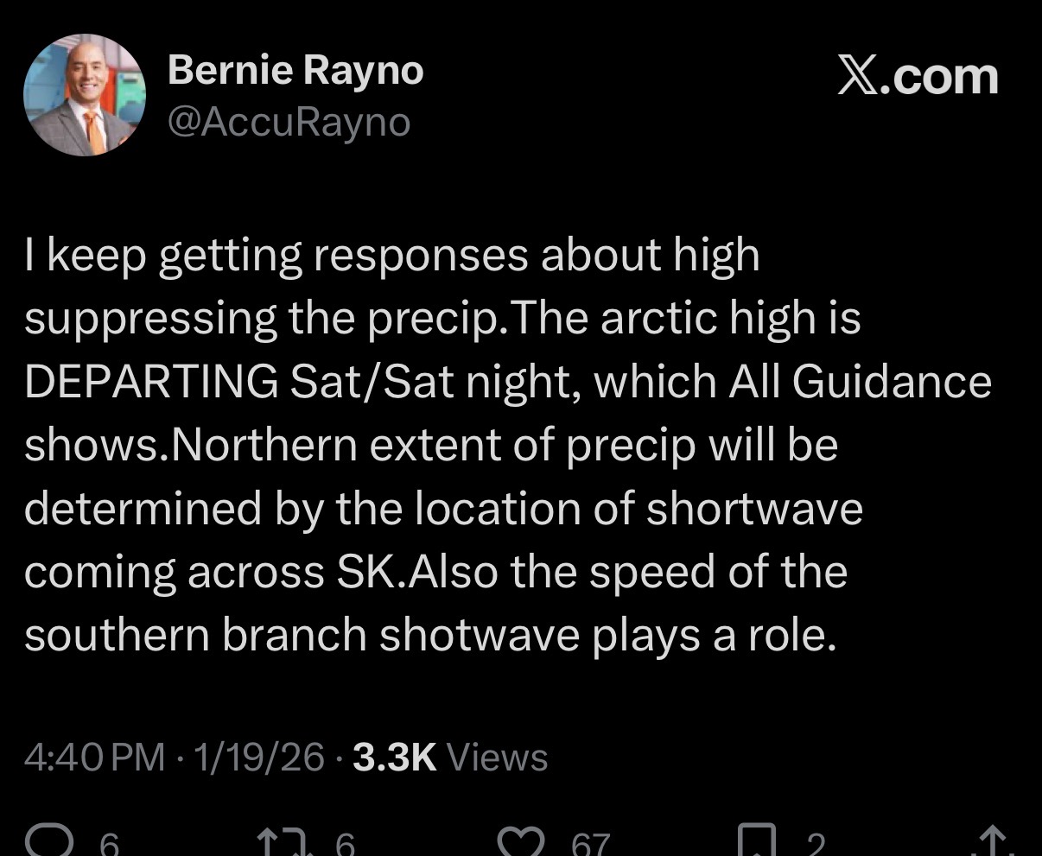Click the repost count of 6
Screen dimensions: 1042x856
click(345, 844)
